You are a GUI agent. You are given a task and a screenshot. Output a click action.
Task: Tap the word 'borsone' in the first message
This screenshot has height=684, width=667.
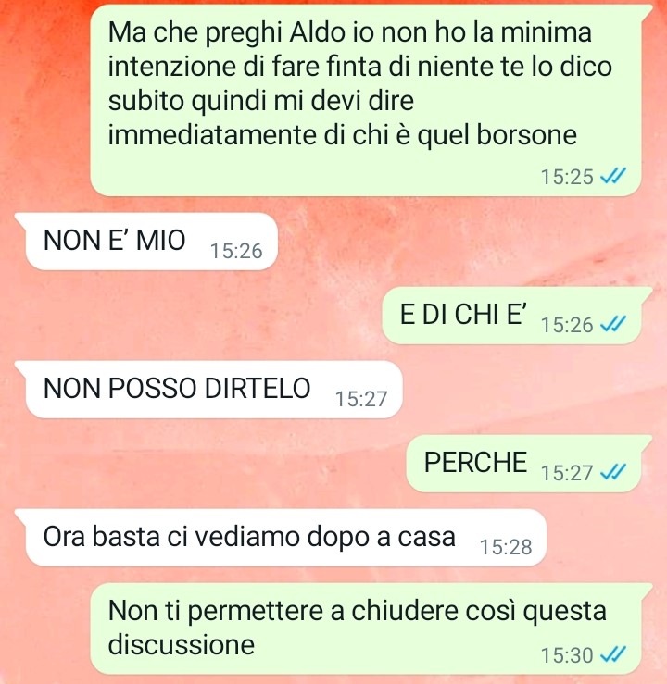pos(526,134)
